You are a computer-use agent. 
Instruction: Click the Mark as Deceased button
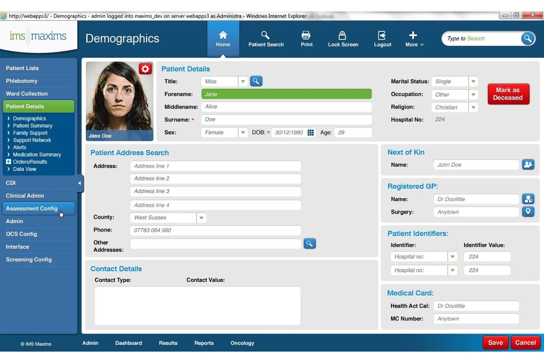508,94
